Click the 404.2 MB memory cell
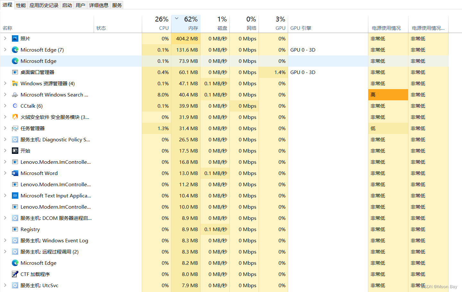Viewport: 462px width, 292px height. point(186,38)
